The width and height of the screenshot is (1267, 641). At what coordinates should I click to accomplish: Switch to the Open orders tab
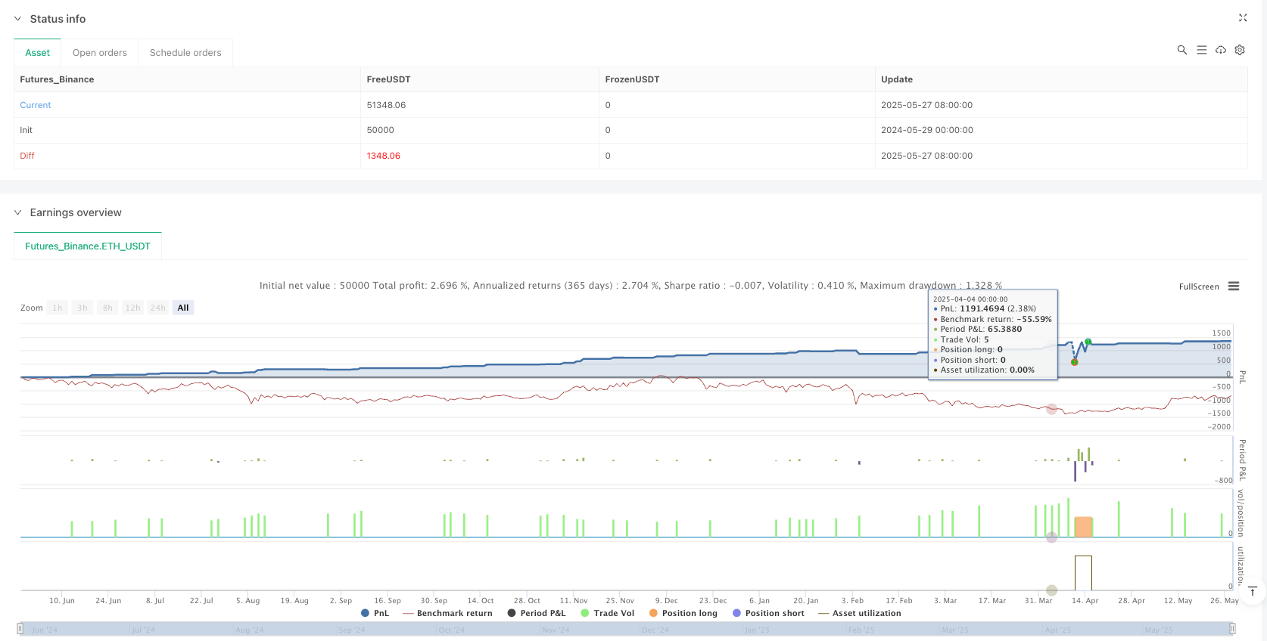[x=99, y=53]
